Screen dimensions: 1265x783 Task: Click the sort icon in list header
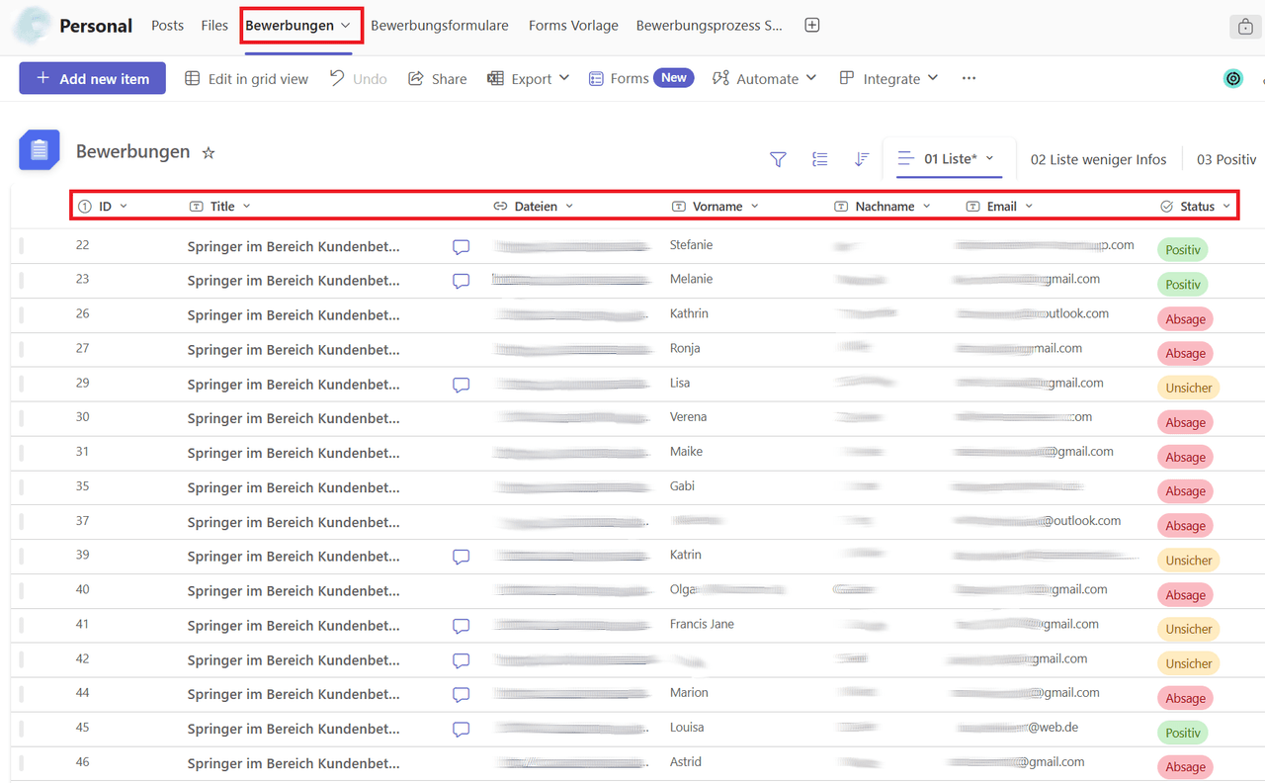point(861,159)
